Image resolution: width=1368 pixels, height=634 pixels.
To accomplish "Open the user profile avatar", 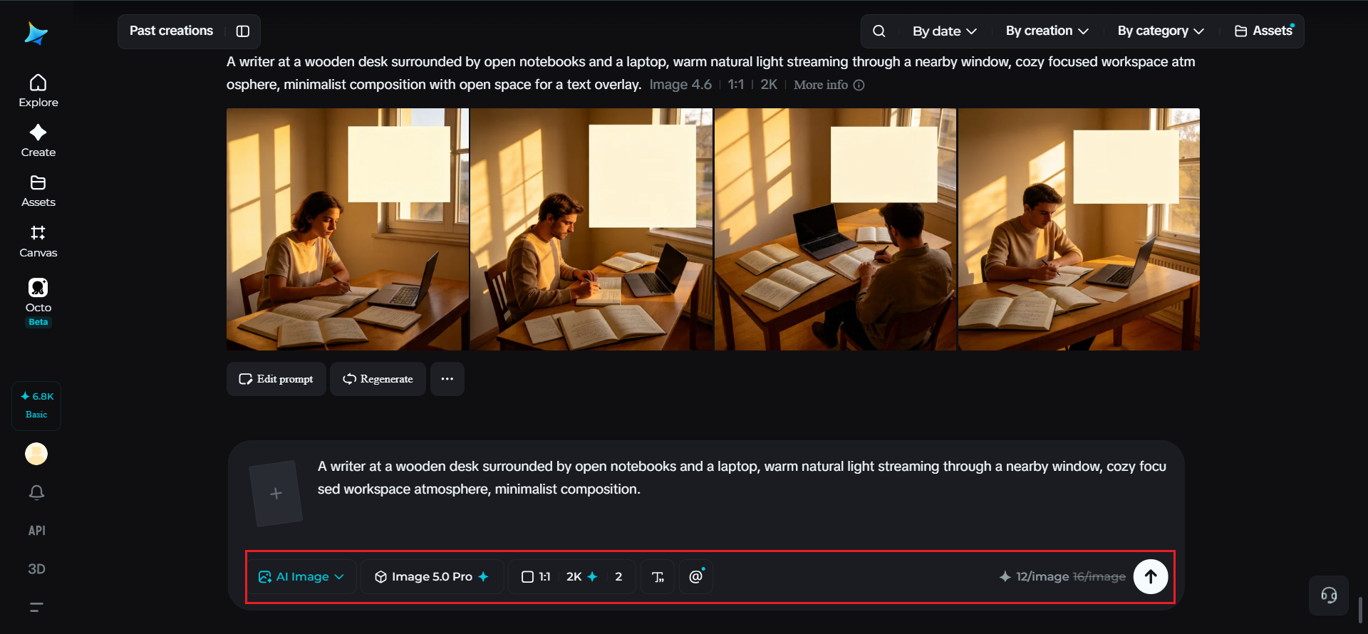I will pyautogui.click(x=36, y=454).
